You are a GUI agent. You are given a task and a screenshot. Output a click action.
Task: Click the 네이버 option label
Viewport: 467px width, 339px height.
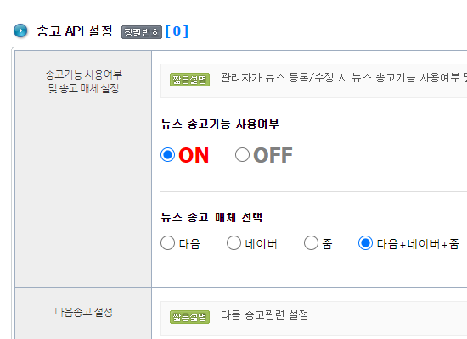pyautogui.click(x=262, y=244)
